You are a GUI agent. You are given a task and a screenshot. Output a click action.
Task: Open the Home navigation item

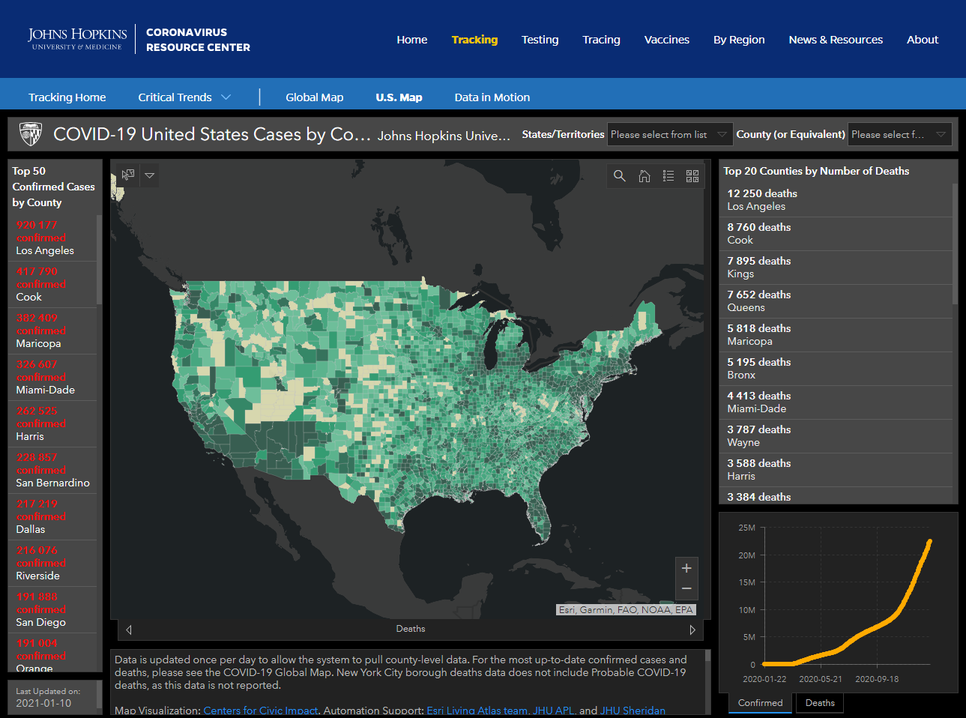(412, 40)
